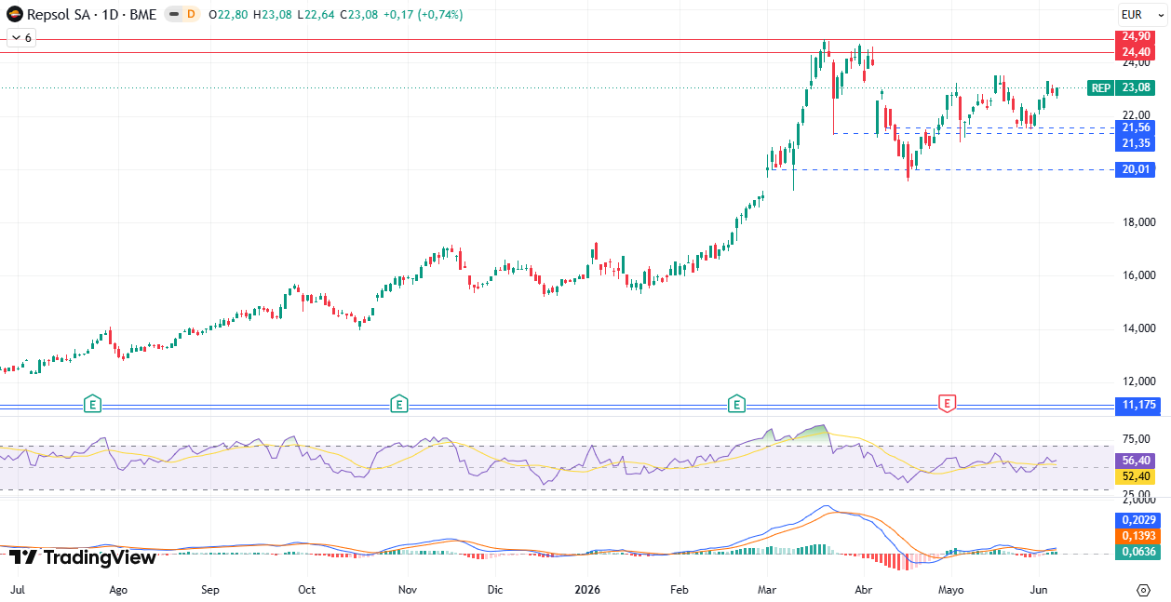Click the earnings E marker near August

pyautogui.click(x=92, y=404)
